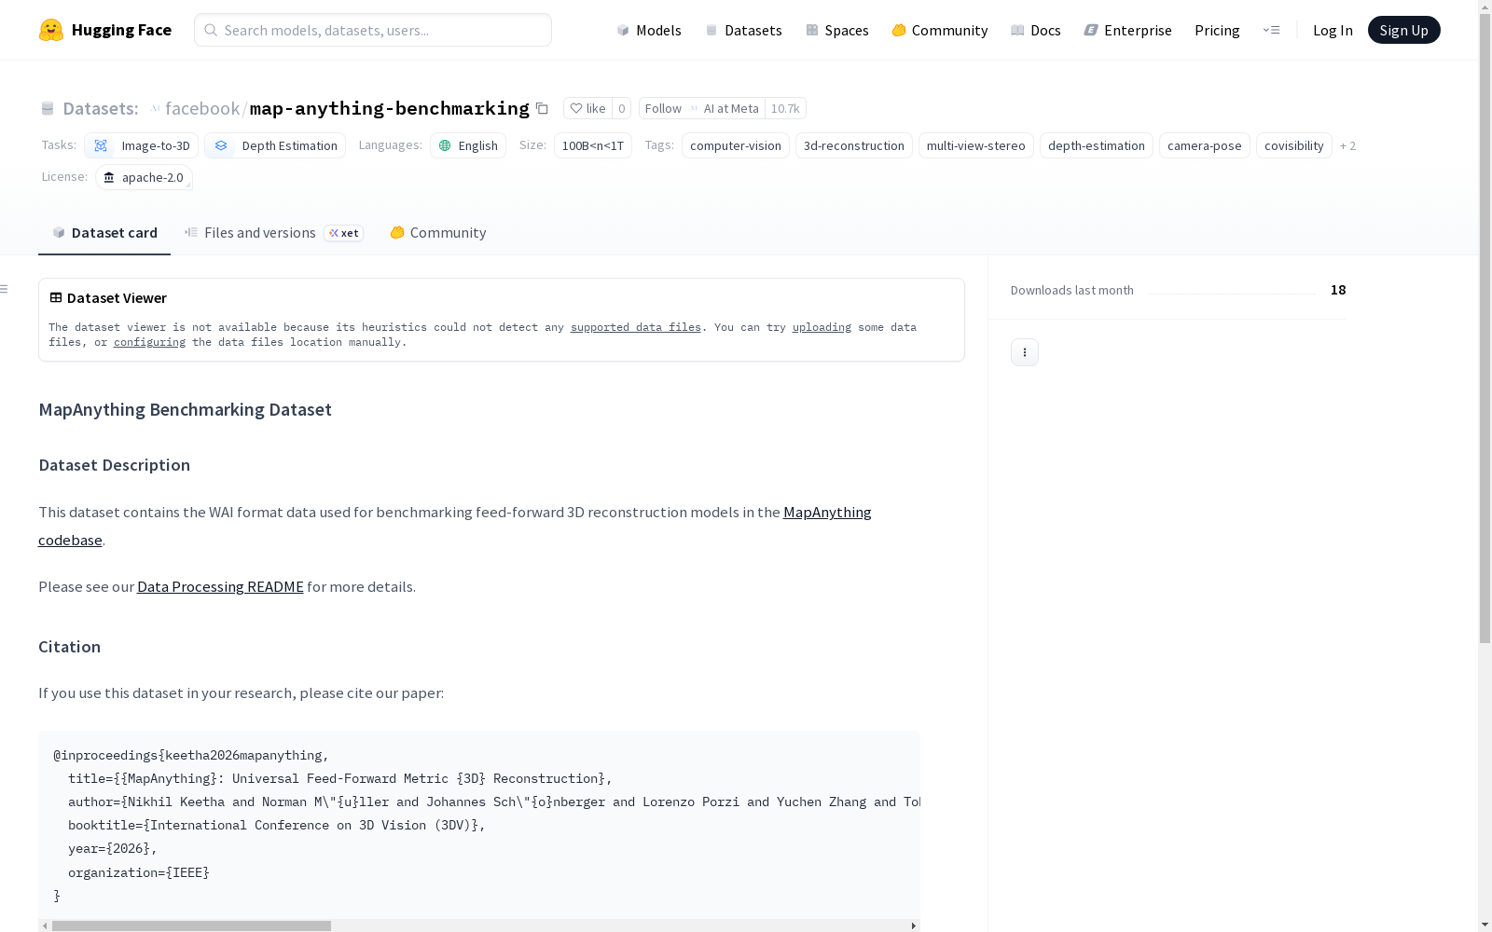Viewport: 1492px width, 932px height.
Task: Switch to the Dataset card tab
Action: [104, 233]
